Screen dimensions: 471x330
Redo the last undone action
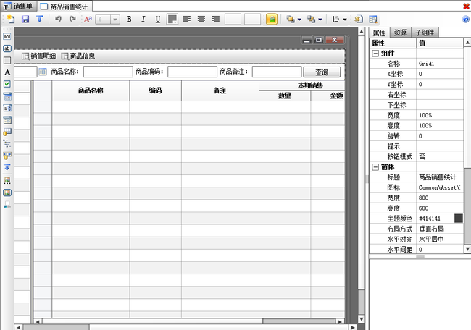pyautogui.click(x=72, y=20)
